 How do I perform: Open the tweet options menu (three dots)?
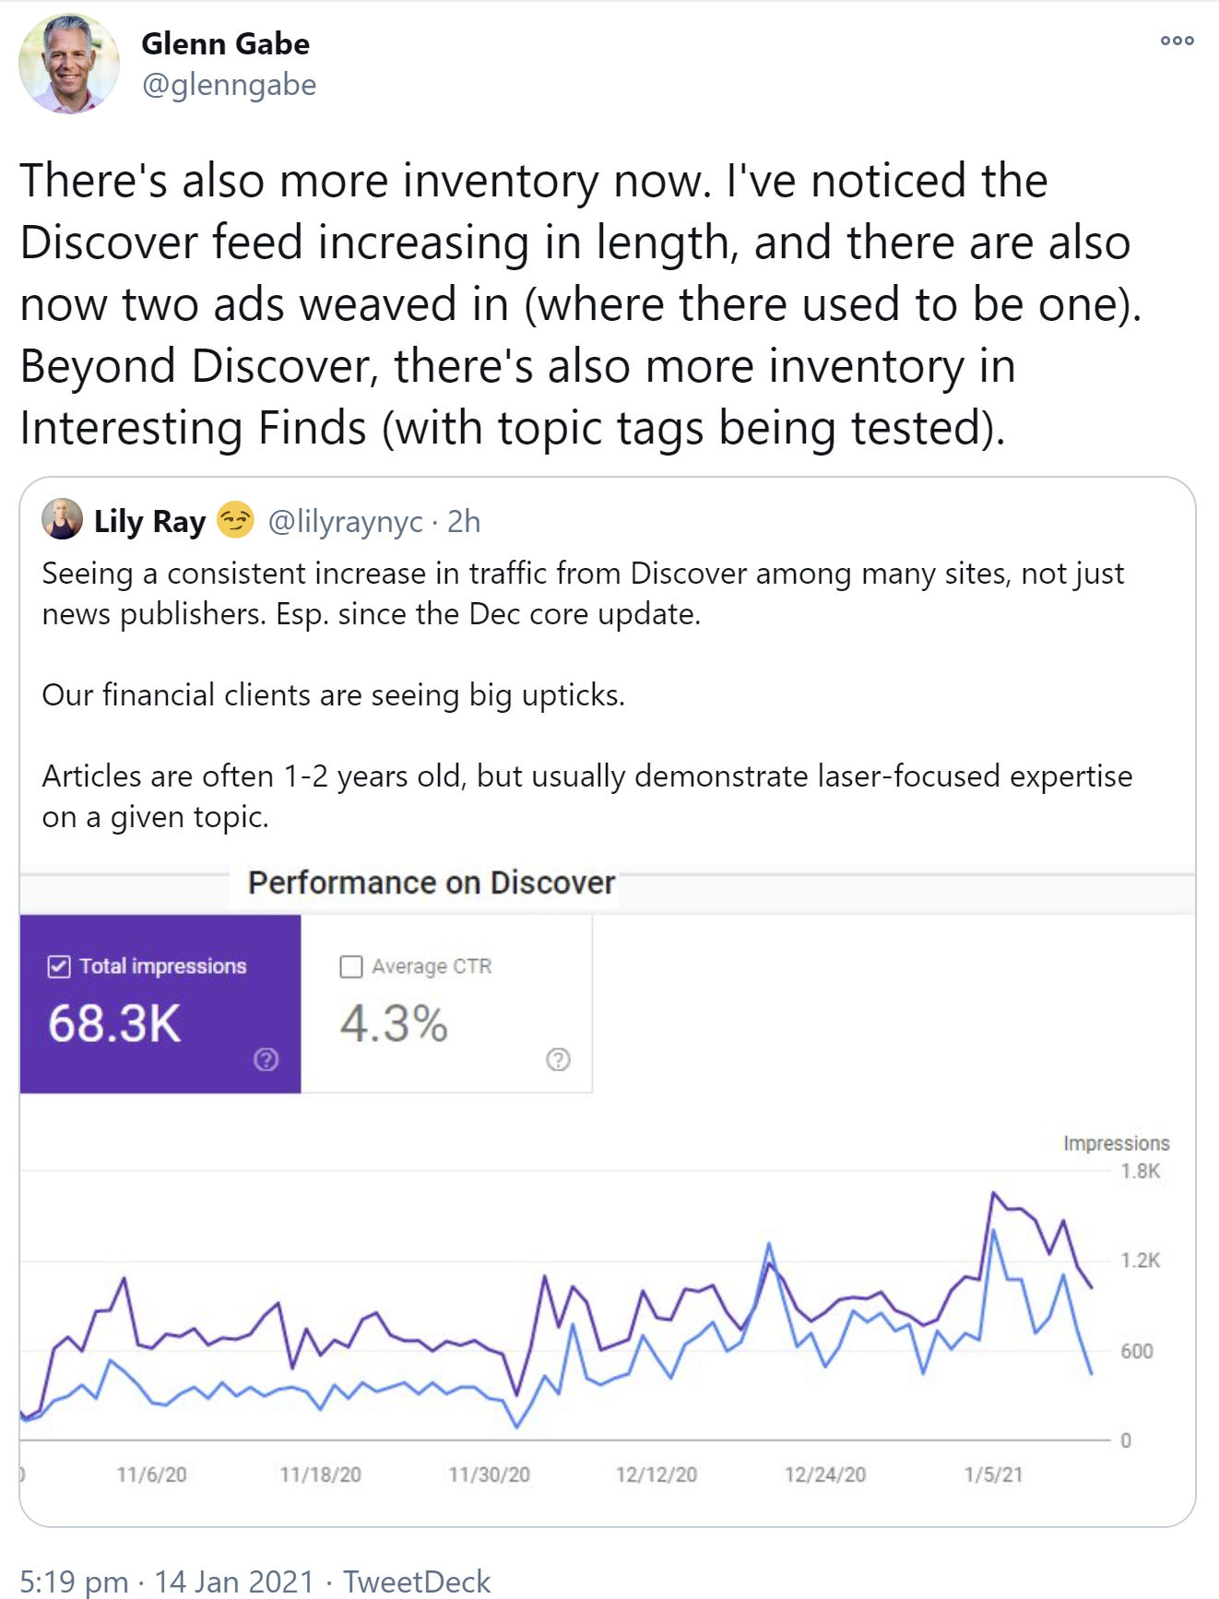coord(1177,41)
